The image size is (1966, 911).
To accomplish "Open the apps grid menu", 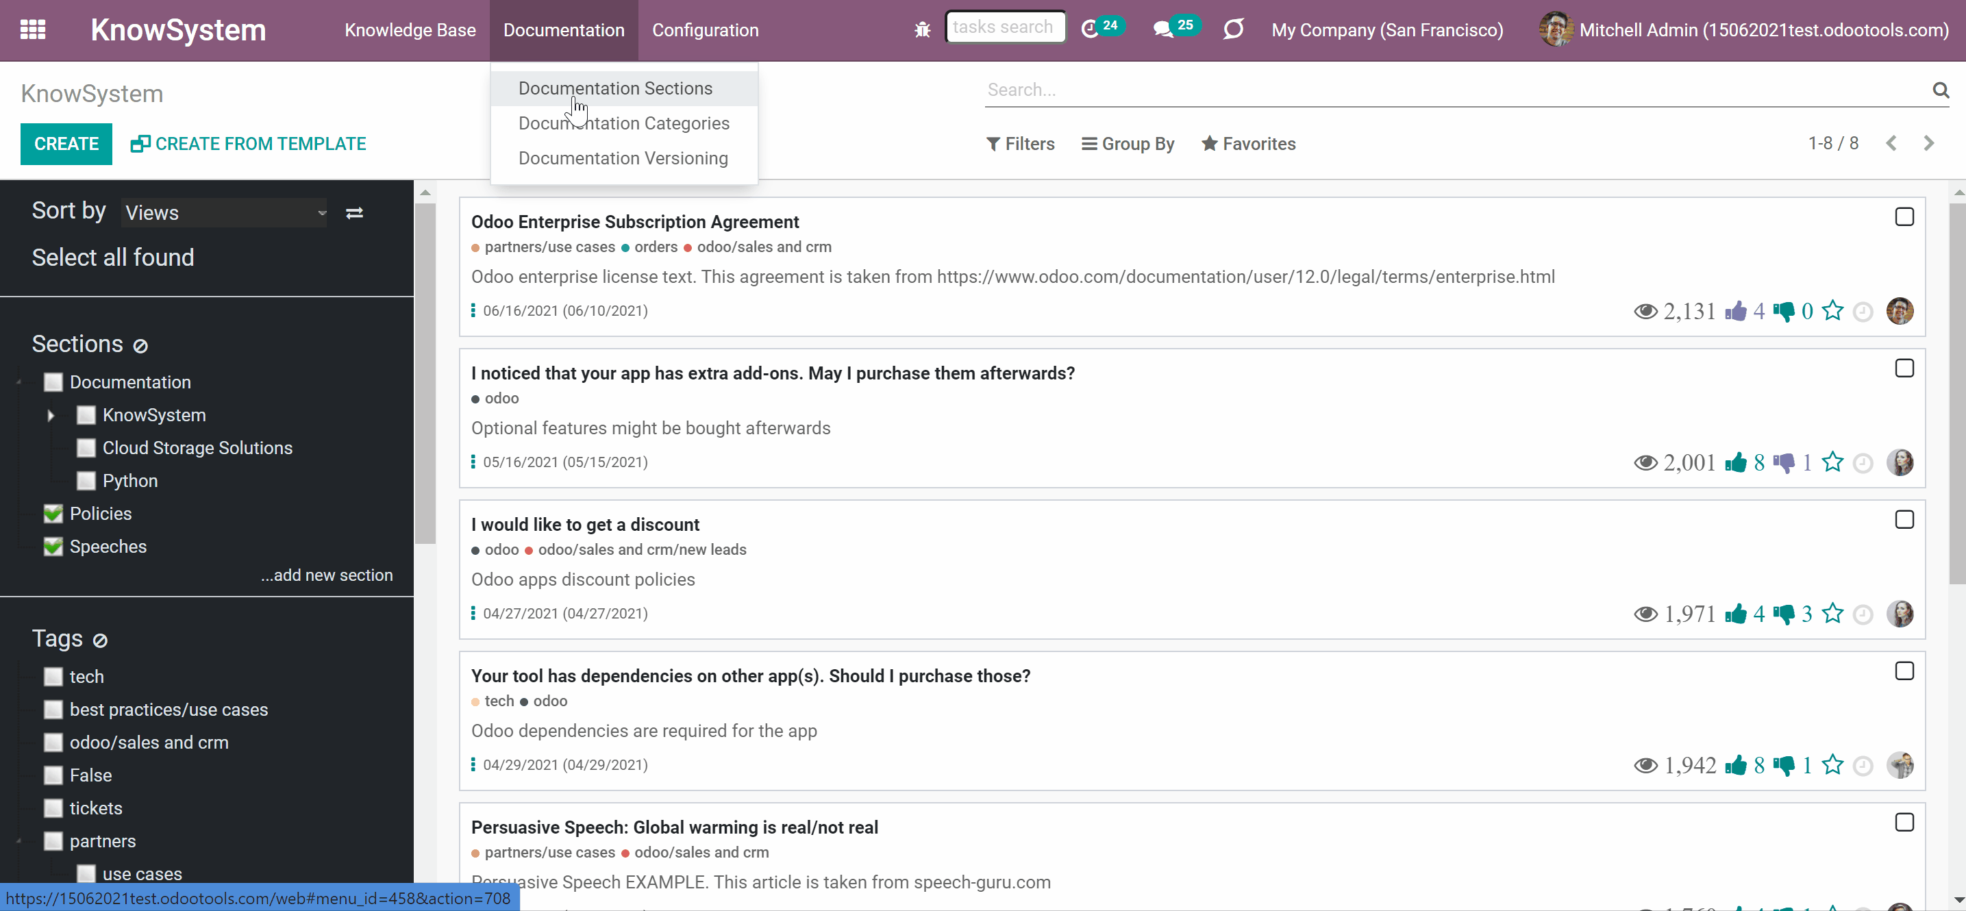I will click(x=33, y=29).
